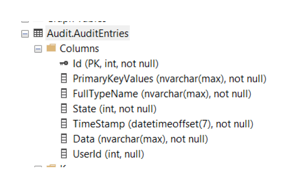This screenshot has width=292, height=188.
Task: Click the column icon beside PrimaryKeyValues
Action: click(x=64, y=79)
